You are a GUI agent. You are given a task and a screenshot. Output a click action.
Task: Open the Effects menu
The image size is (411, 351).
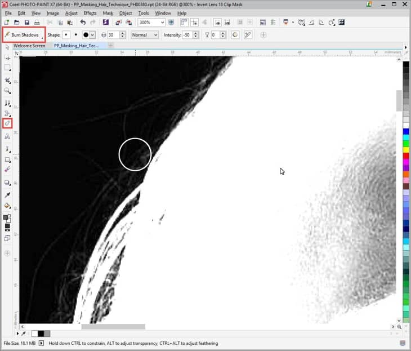click(90, 13)
